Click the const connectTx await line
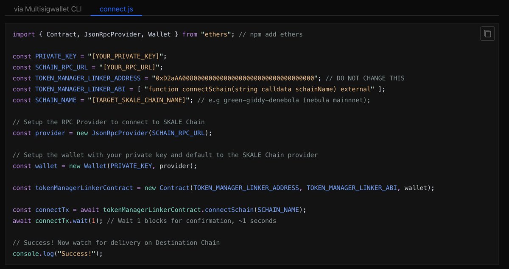The width and height of the screenshot is (509, 269). (159, 210)
